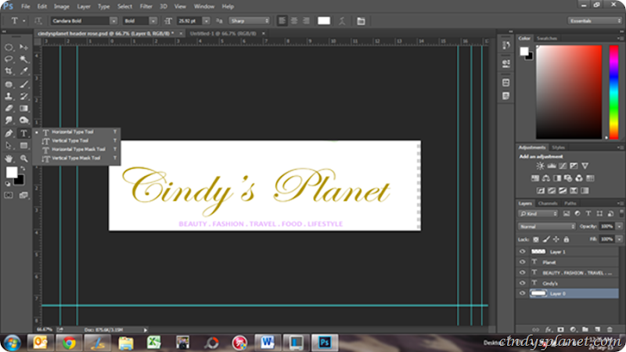
Task: Select the Zoom tool in the toolbox
Action: coord(24,158)
